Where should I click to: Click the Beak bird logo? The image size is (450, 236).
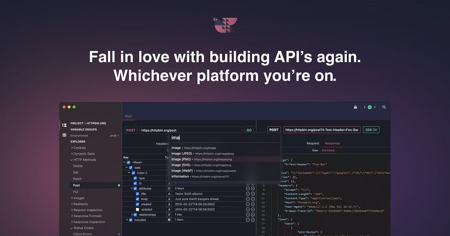point(225,25)
